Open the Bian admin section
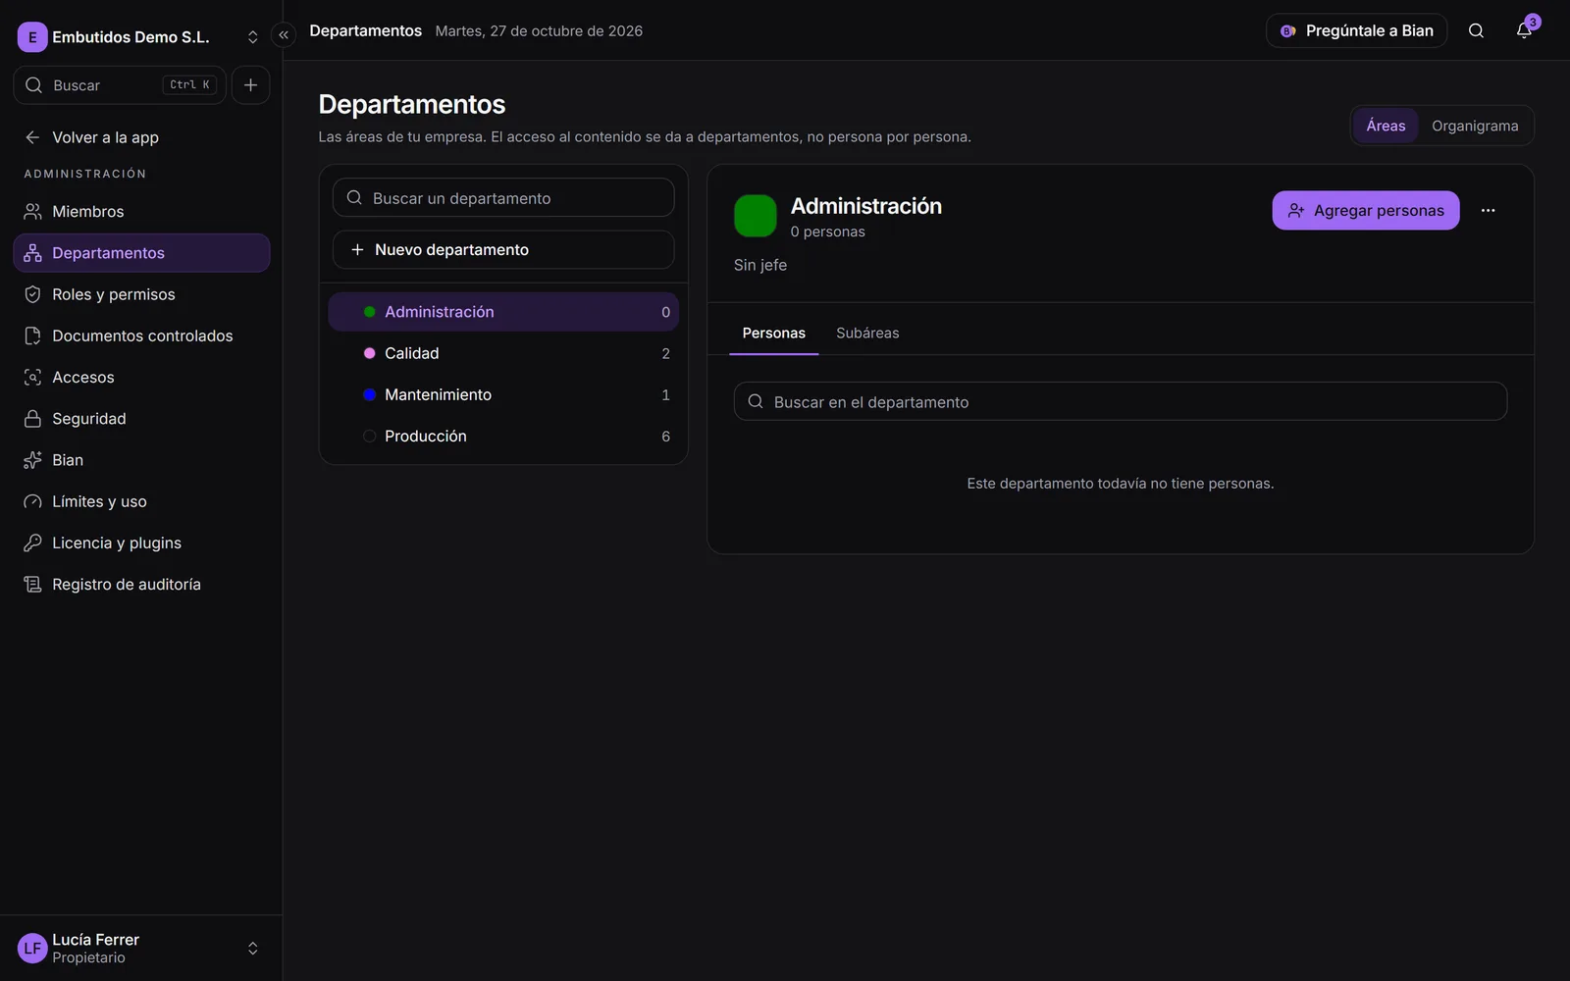The height and width of the screenshot is (981, 1570). point(141,460)
